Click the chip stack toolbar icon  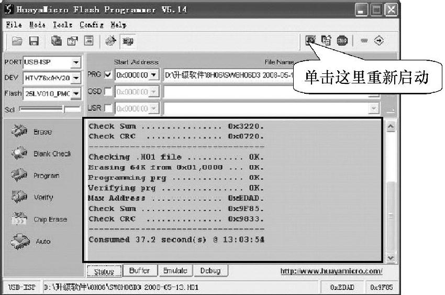[56, 40]
